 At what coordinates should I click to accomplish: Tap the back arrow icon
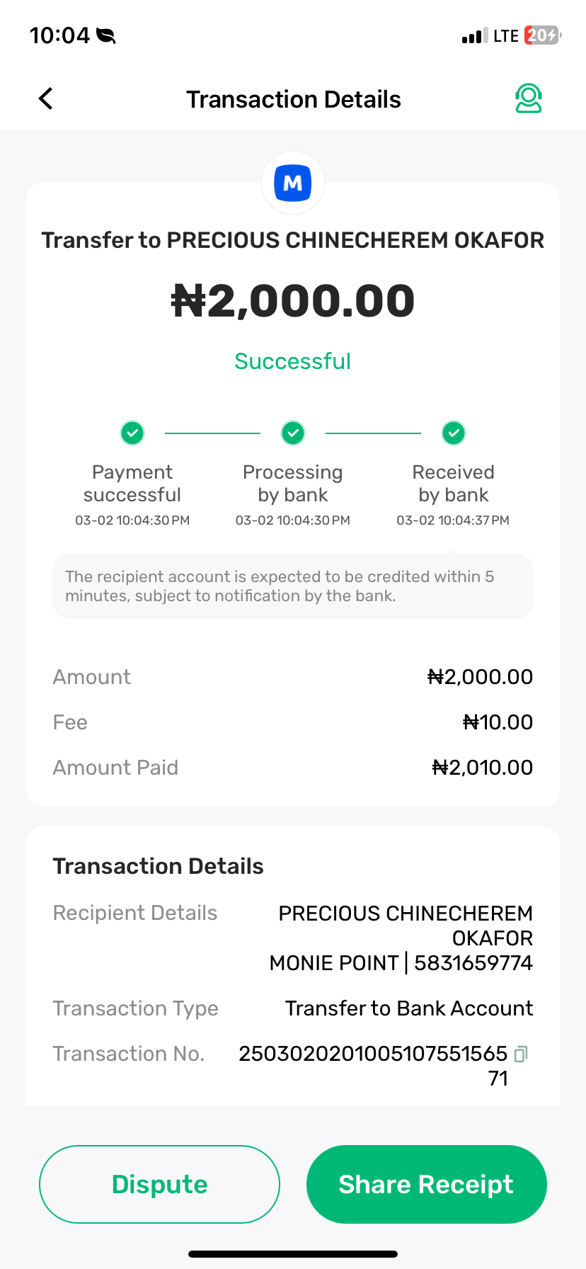click(46, 99)
